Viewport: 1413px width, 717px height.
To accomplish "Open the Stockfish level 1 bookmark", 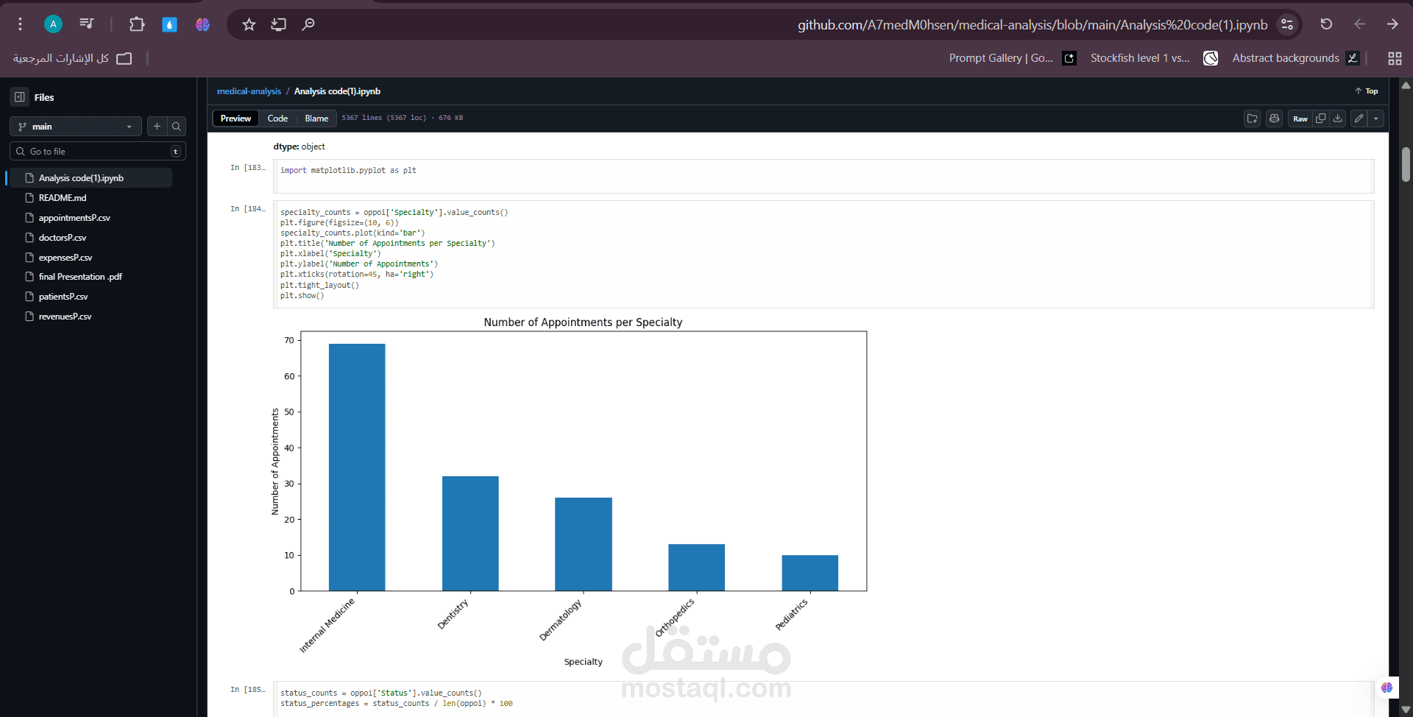I will coord(1154,58).
